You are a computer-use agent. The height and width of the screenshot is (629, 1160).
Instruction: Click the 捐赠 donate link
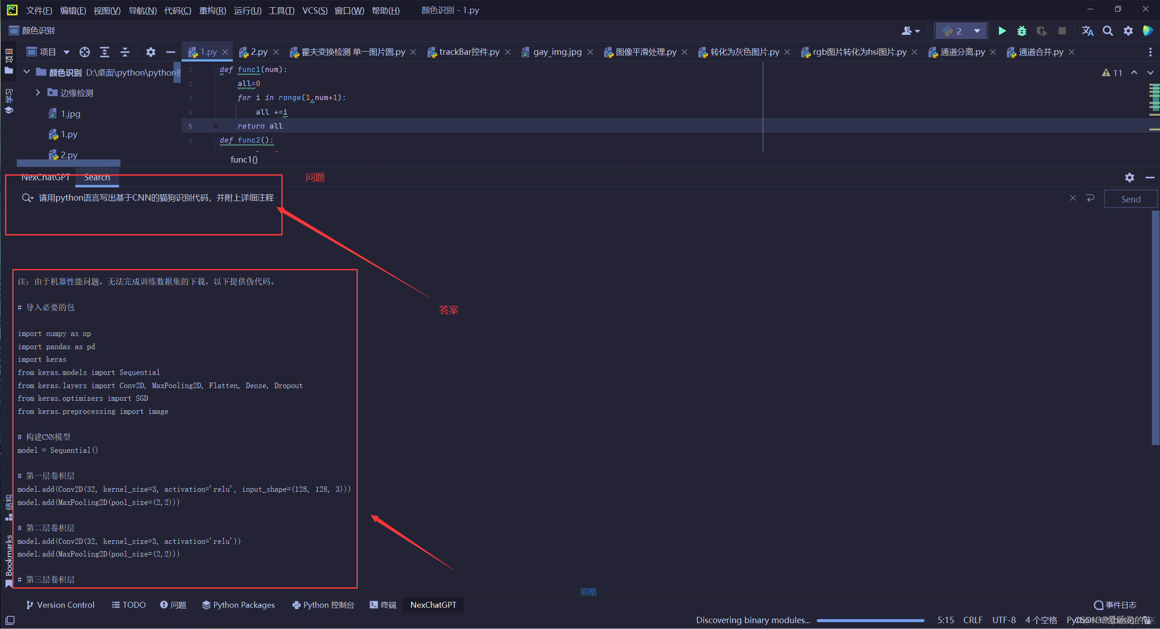tap(588, 591)
